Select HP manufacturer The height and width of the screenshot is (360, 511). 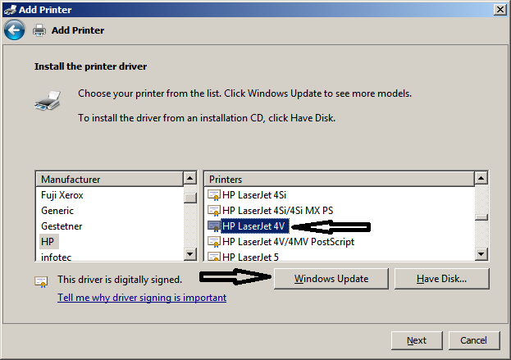(x=48, y=242)
